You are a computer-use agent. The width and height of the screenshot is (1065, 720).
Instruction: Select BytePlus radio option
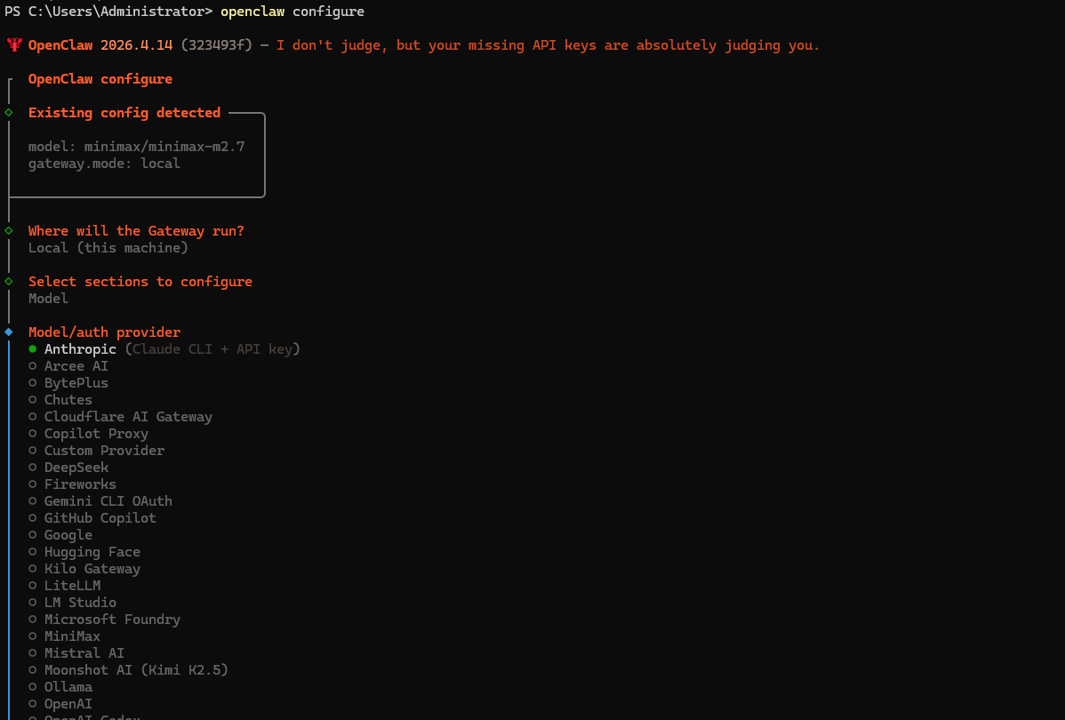click(x=76, y=383)
